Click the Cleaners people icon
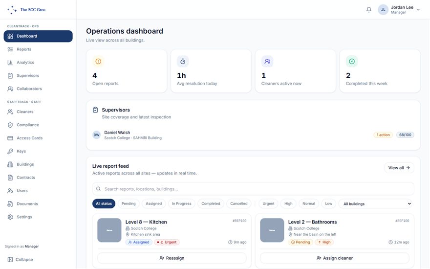 10,112
